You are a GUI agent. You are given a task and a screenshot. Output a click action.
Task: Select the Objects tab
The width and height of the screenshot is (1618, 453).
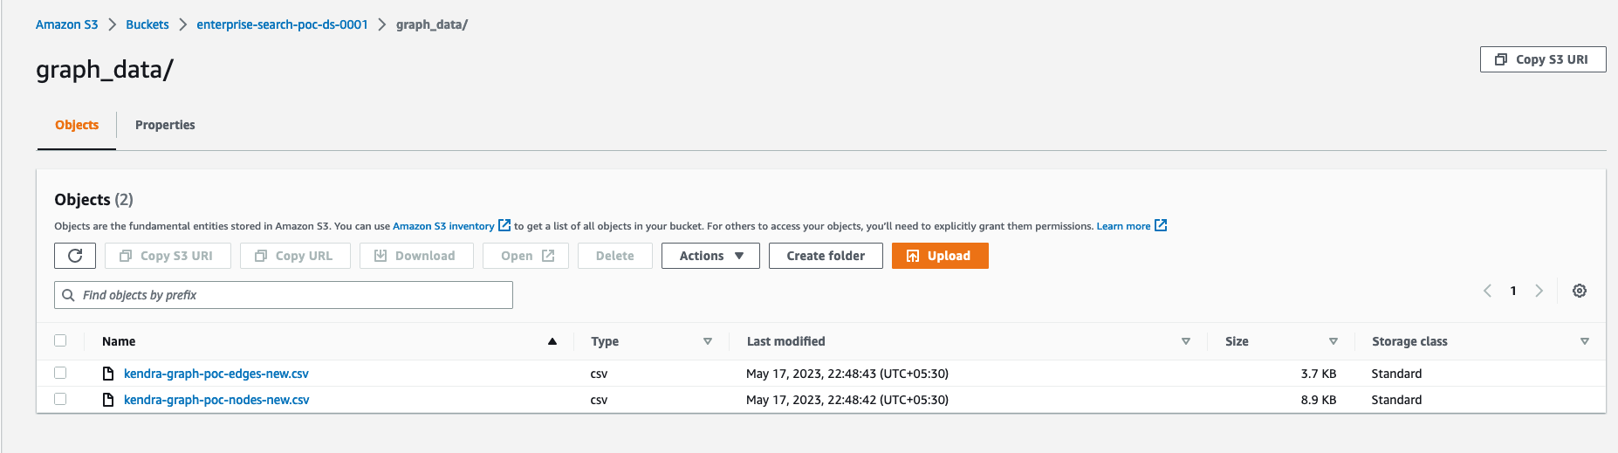pyautogui.click(x=77, y=125)
